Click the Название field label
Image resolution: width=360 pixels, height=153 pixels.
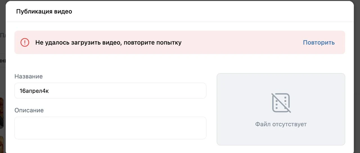[x=29, y=76]
